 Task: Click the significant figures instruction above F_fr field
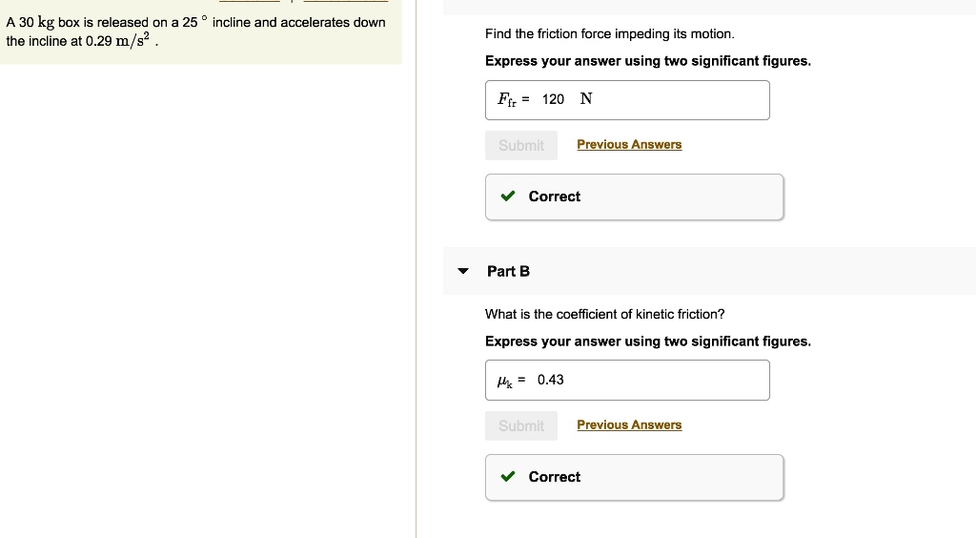[x=647, y=61]
